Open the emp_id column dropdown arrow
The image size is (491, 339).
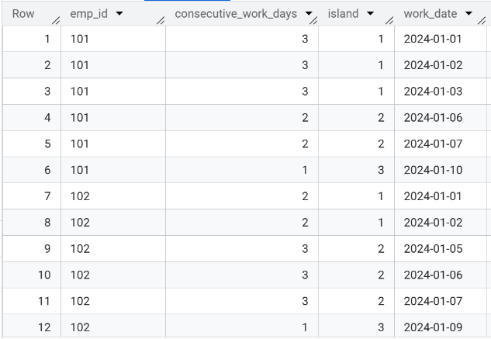(119, 13)
